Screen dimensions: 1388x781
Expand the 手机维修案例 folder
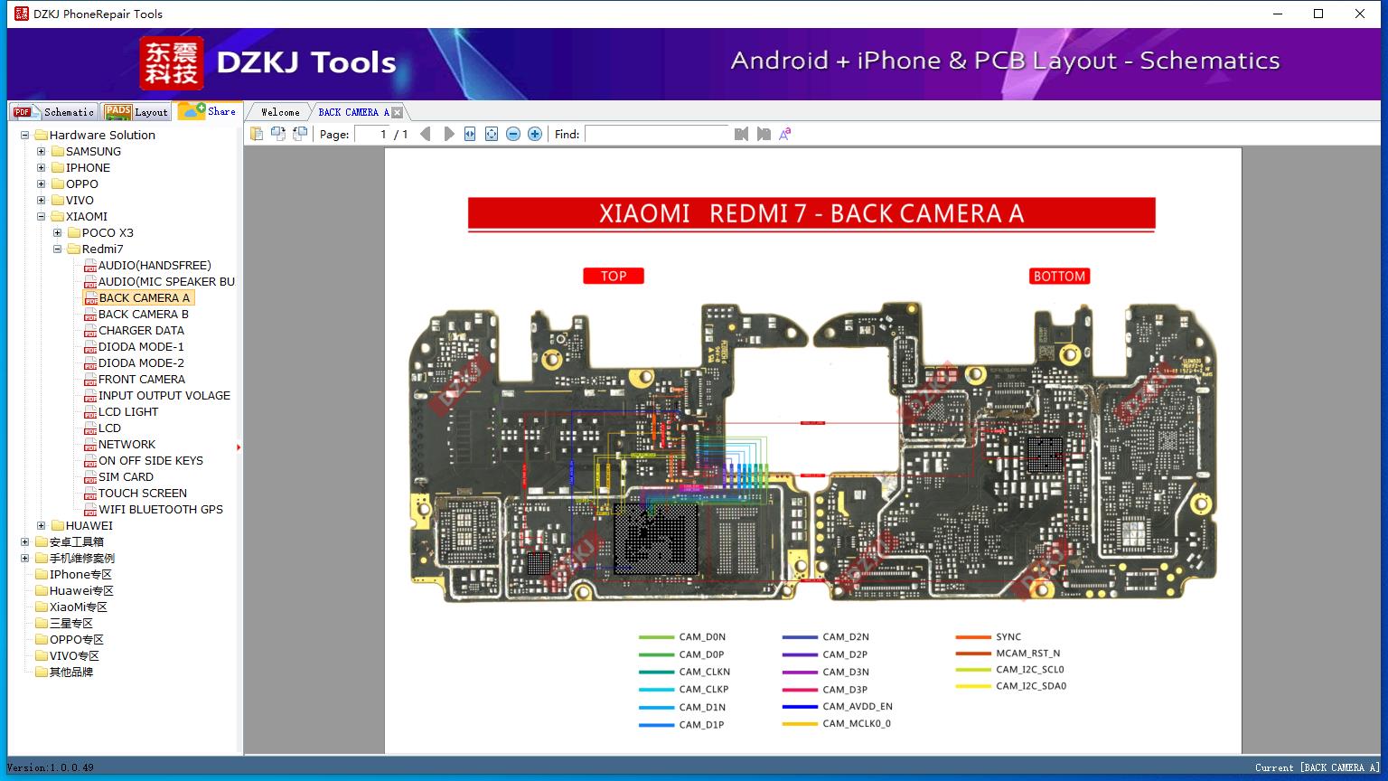tap(25, 559)
